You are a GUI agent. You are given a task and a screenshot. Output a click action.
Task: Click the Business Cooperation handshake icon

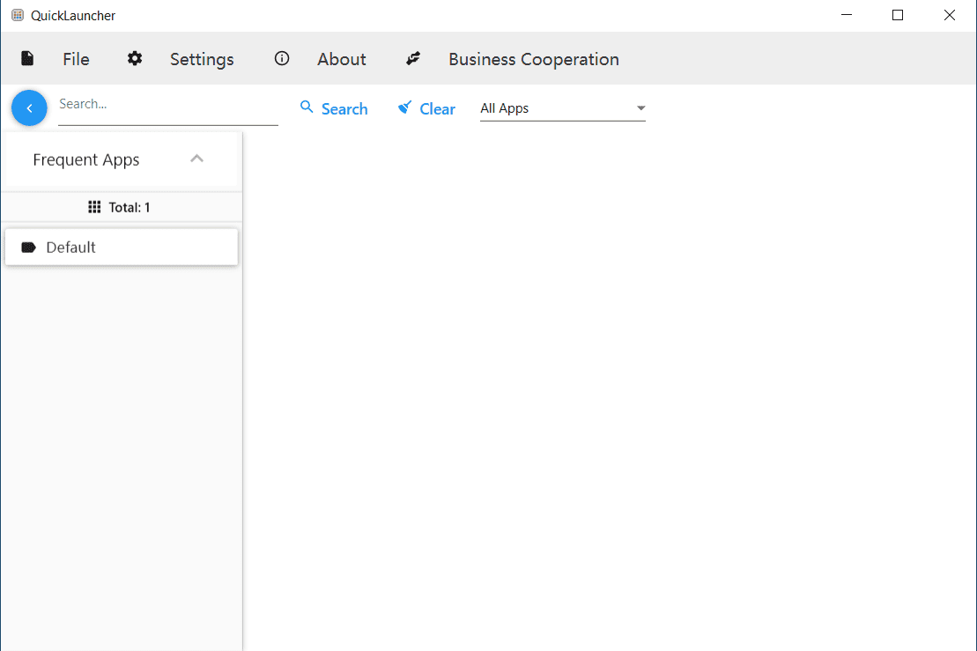click(x=413, y=59)
